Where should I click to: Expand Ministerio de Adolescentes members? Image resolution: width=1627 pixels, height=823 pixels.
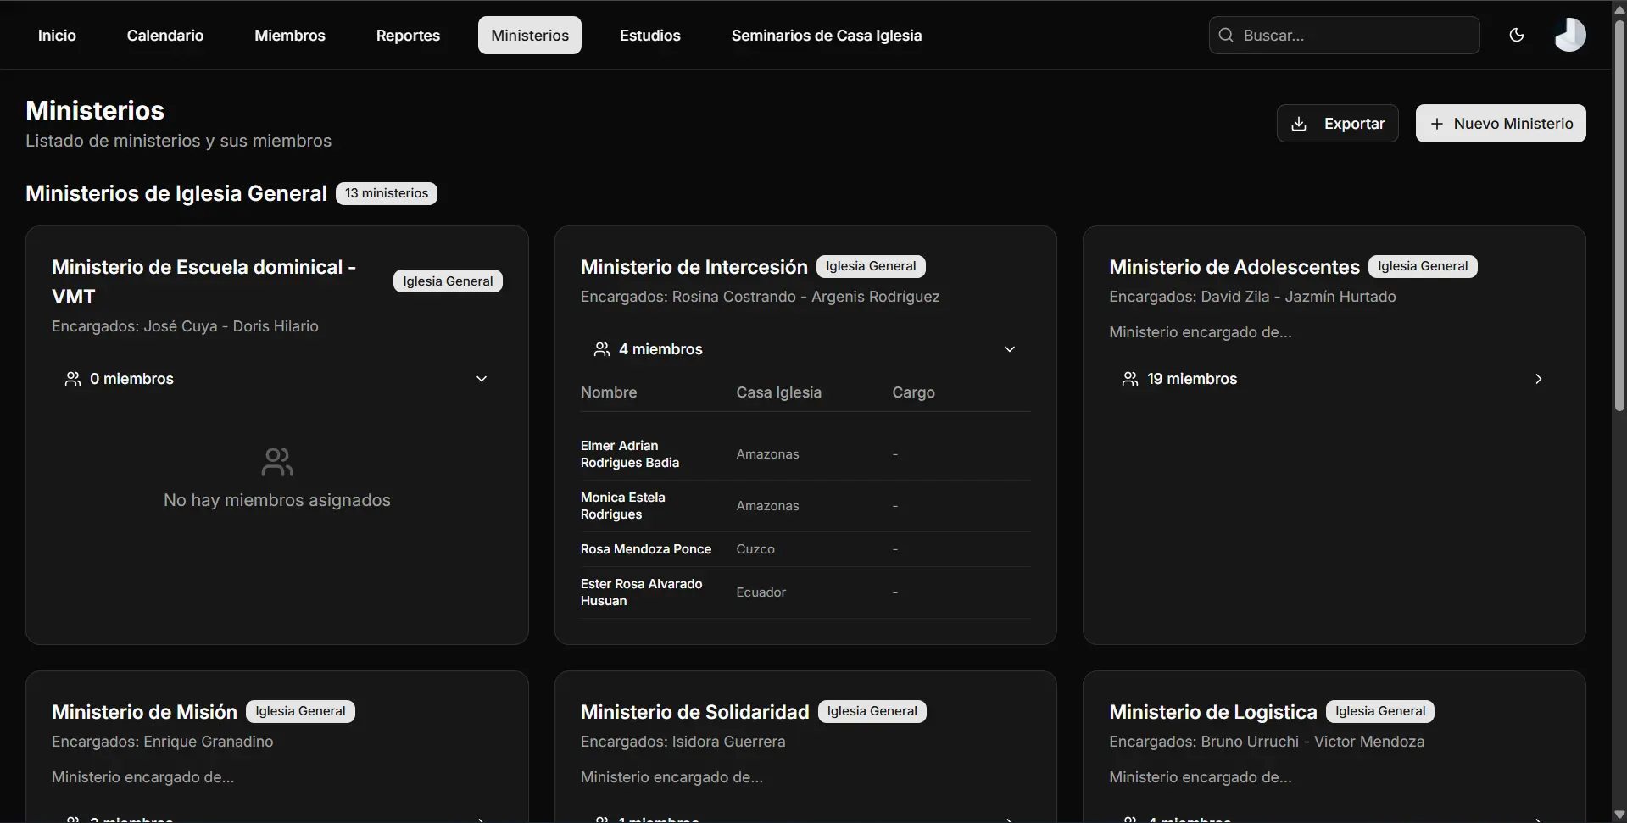(x=1538, y=379)
